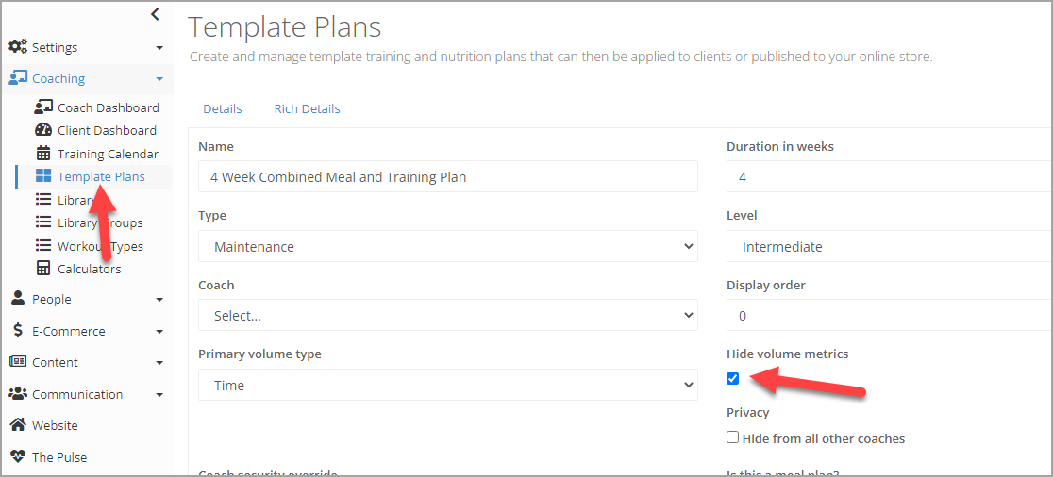Click the Client Dashboard gauge icon
The image size is (1053, 477).
pos(43,130)
